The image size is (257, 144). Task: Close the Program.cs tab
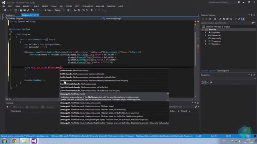coord(38,15)
